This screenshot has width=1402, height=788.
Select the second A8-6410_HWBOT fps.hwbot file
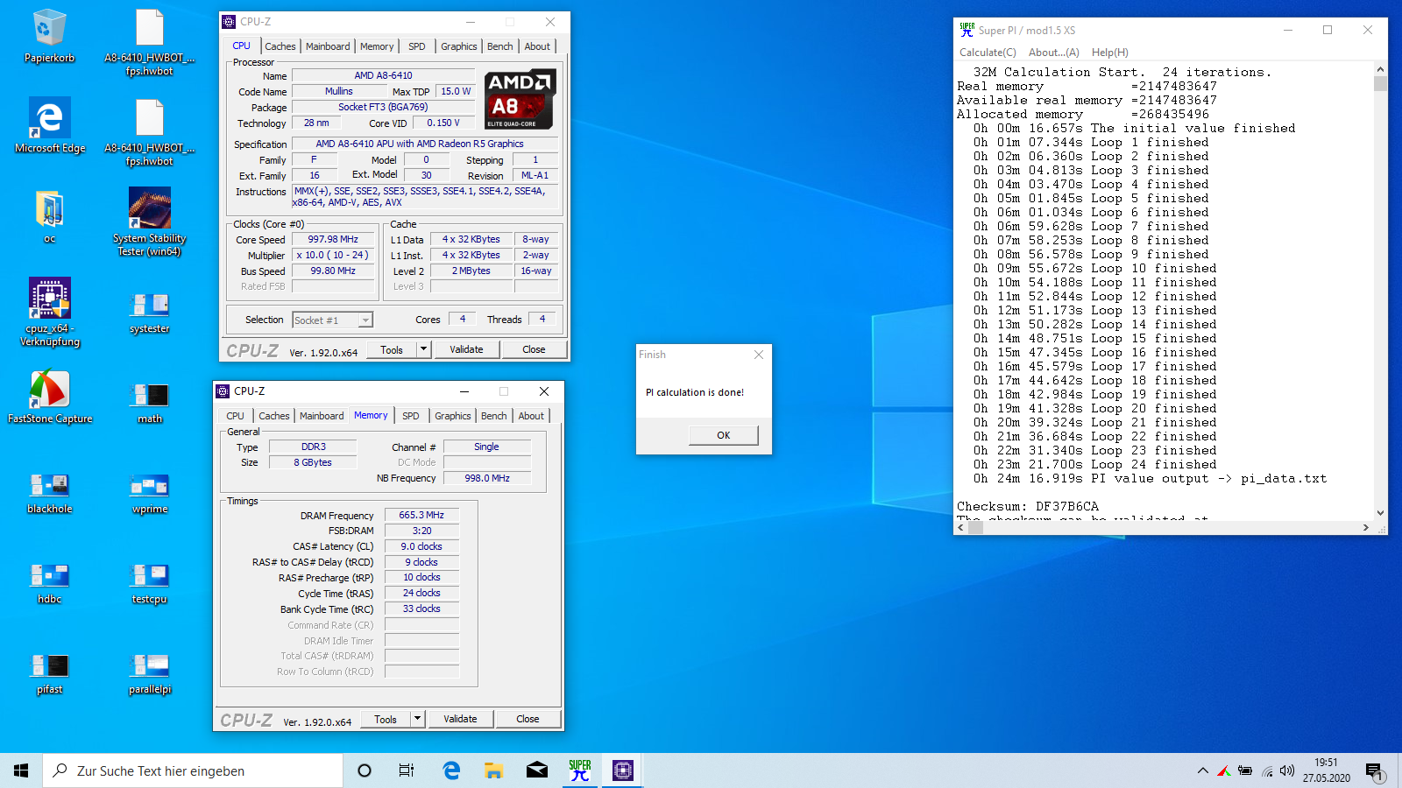(x=150, y=132)
